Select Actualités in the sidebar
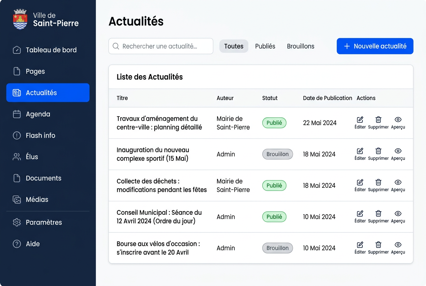 tap(48, 93)
